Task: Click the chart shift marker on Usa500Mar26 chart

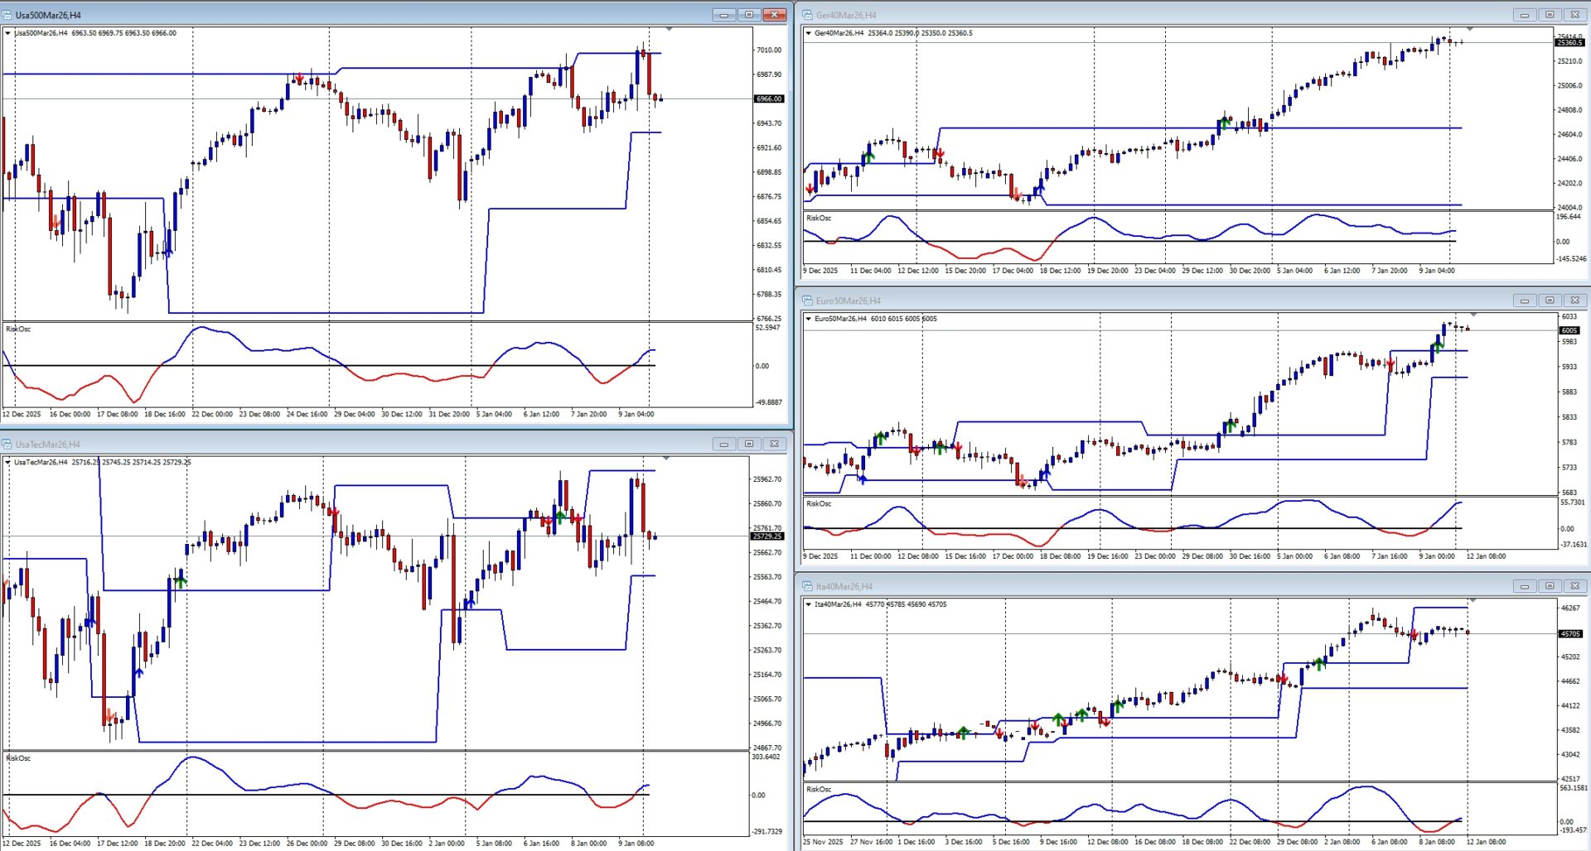Action: (x=669, y=29)
